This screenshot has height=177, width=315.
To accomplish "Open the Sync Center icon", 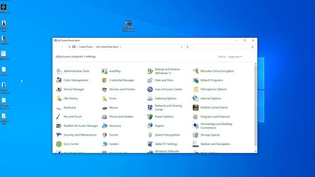I will pyautogui.click(x=59, y=144).
